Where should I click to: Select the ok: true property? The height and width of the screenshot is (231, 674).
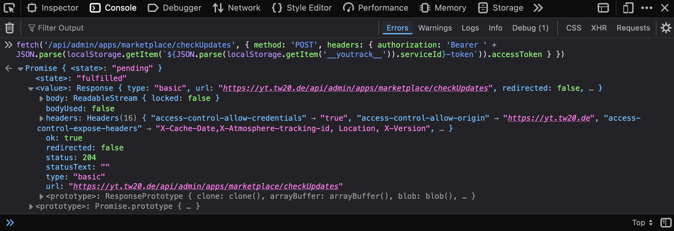pyautogui.click(x=64, y=138)
